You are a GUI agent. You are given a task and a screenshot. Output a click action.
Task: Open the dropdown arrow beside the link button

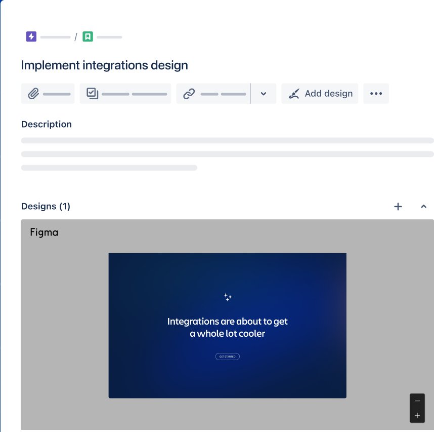point(264,94)
